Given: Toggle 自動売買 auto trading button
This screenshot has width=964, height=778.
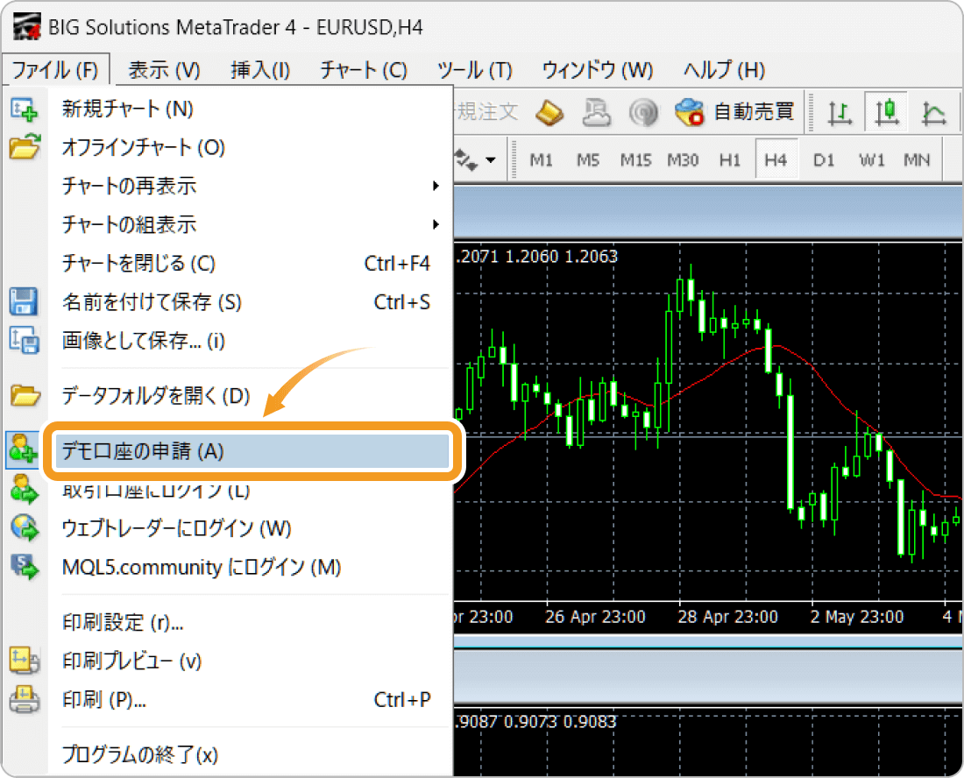Looking at the screenshot, I should (x=734, y=112).
